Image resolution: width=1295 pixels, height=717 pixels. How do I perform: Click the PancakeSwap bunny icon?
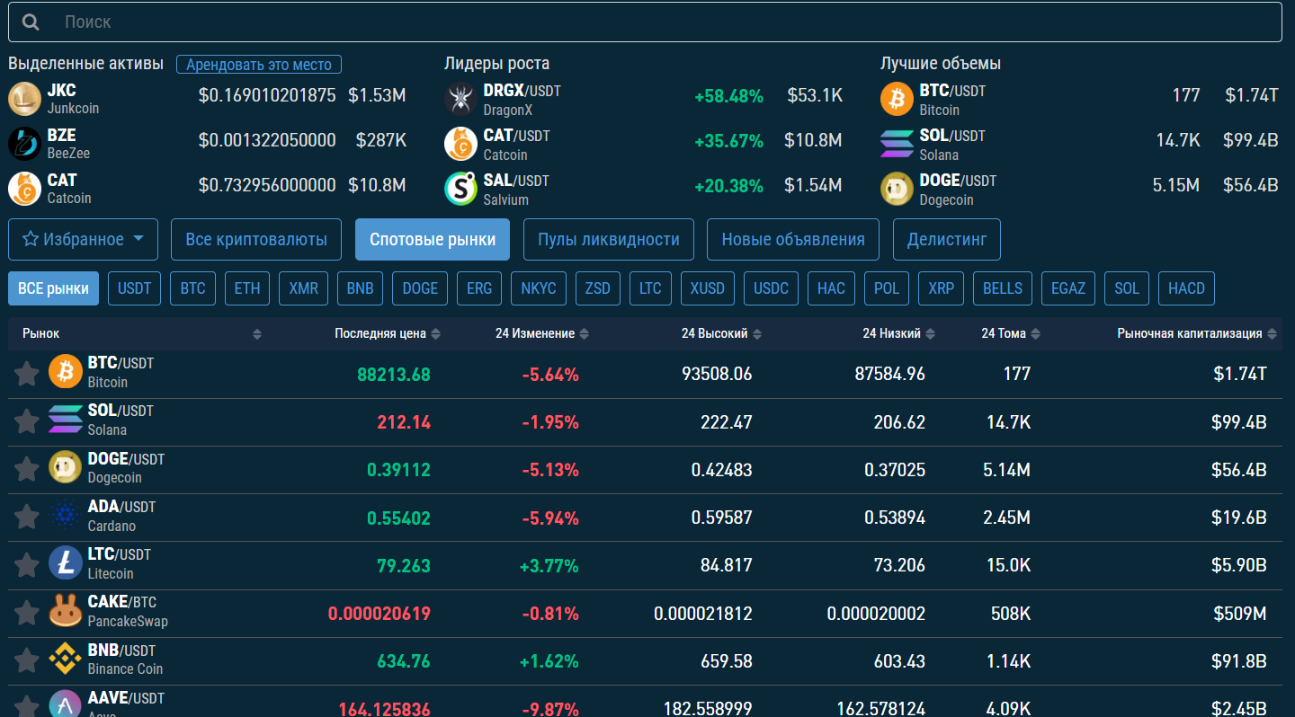[x=65, y=612]
